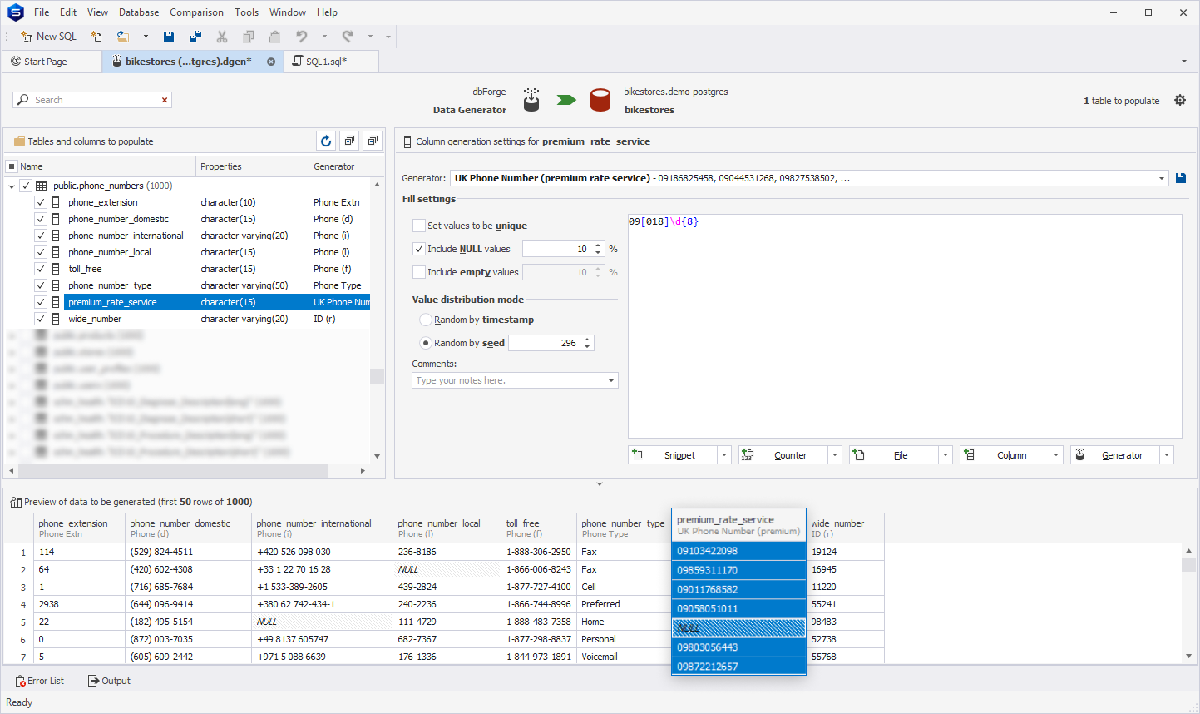
Task: Open the Error List panel
Action: click(40, 681)
